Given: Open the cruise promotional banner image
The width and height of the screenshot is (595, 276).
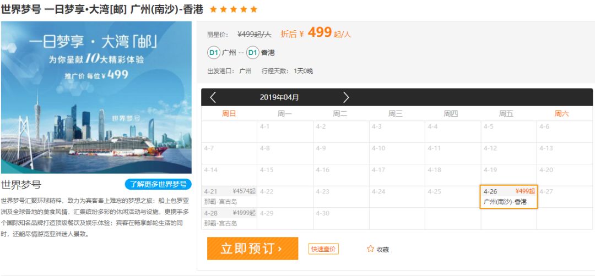Looking at the screenshot, I should pos(96,97).
